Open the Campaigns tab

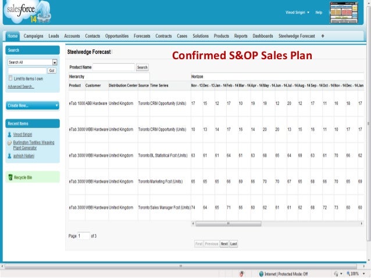[x=33, y=36]
